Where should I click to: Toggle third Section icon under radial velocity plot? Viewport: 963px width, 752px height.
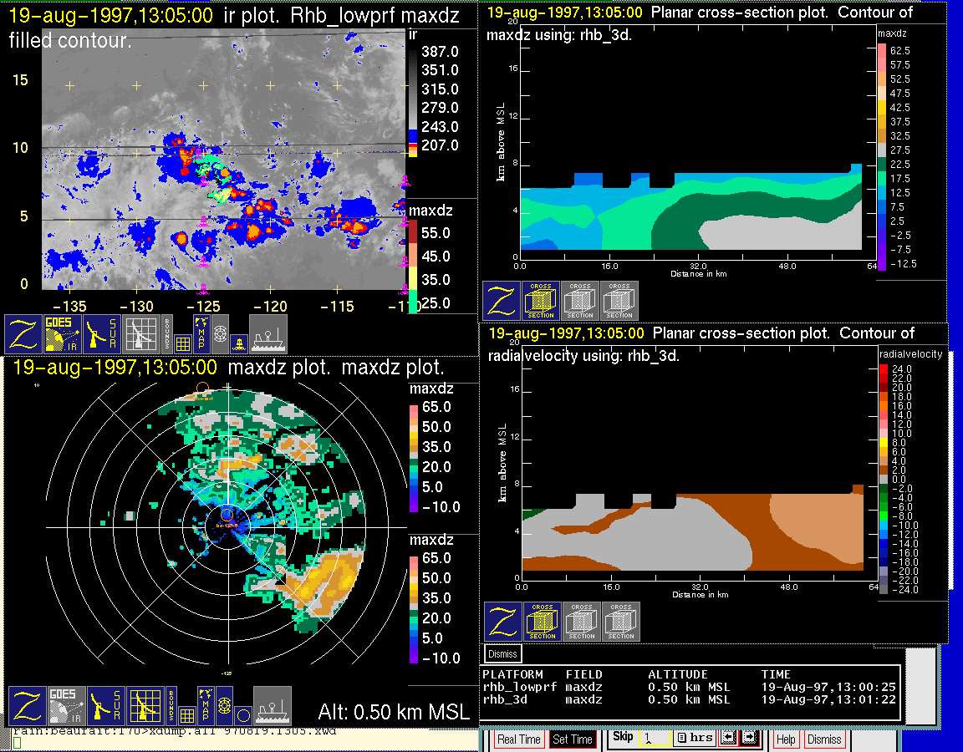tap(620, 622)
